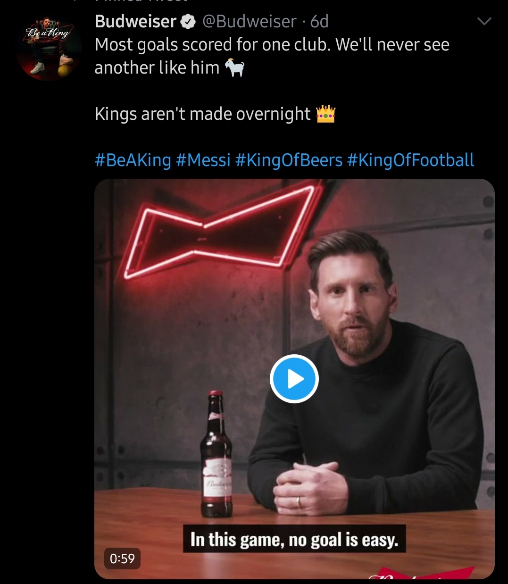Open the Budweiser profile avatar
This screenshot has height=584, width=508.
coord(49,47)
